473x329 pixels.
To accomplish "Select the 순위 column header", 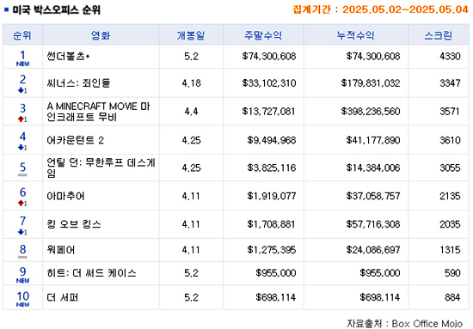I will pyautogui.click(x=22, y=35).
